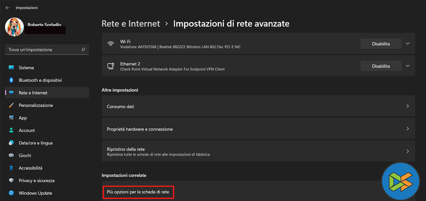Viewport: 426px width, 201px height.
Task: Open Consumo dati settings row
Action: pyautogui.click(x=258, y=106)
